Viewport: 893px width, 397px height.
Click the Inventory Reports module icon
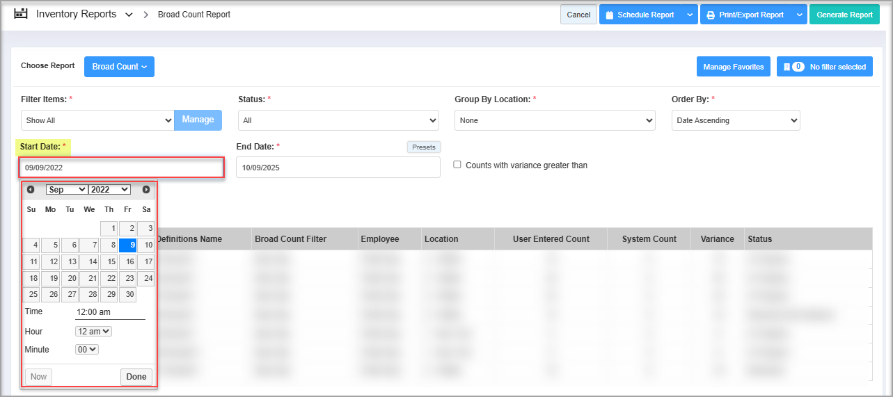click(21, 14)
